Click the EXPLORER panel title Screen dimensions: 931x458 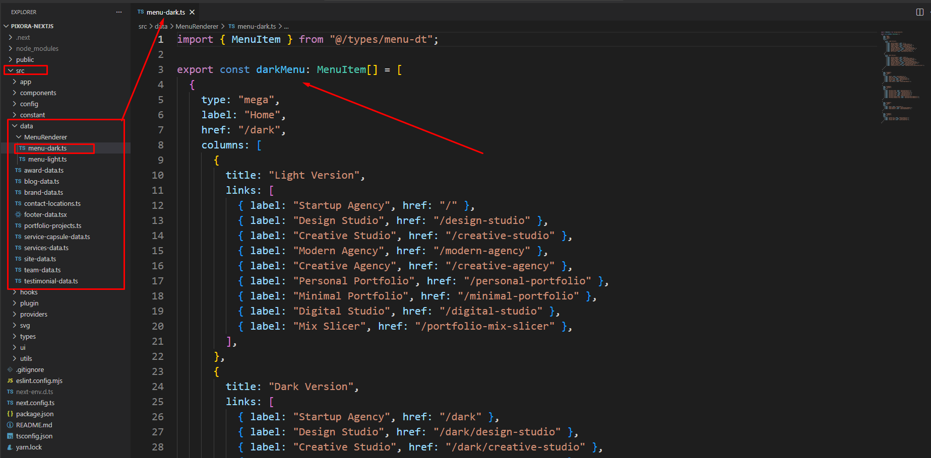24,12
